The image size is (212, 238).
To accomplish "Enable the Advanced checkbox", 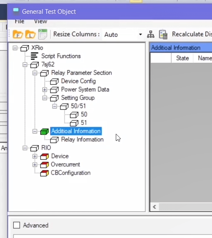I will click(17, 225).
